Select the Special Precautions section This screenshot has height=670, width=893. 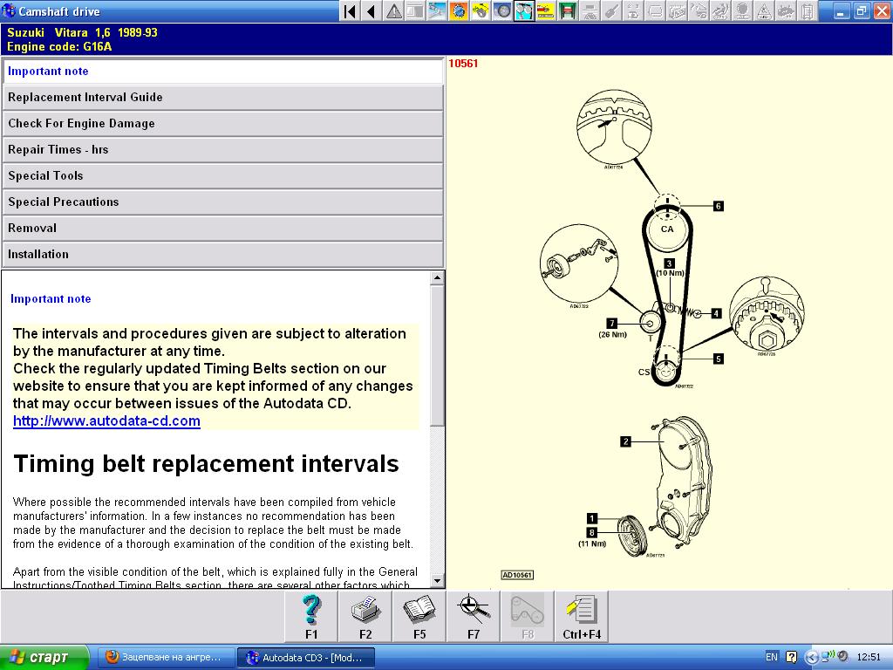(x=222, y=202)
